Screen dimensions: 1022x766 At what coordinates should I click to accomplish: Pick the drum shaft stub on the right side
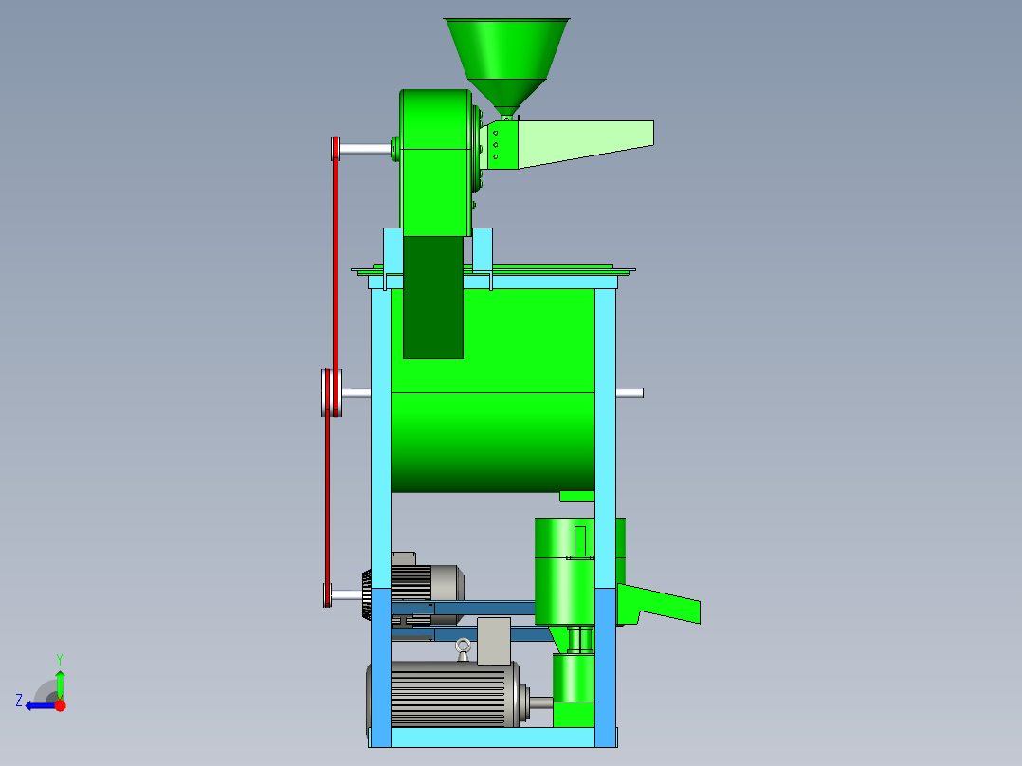tap(630, 392)
